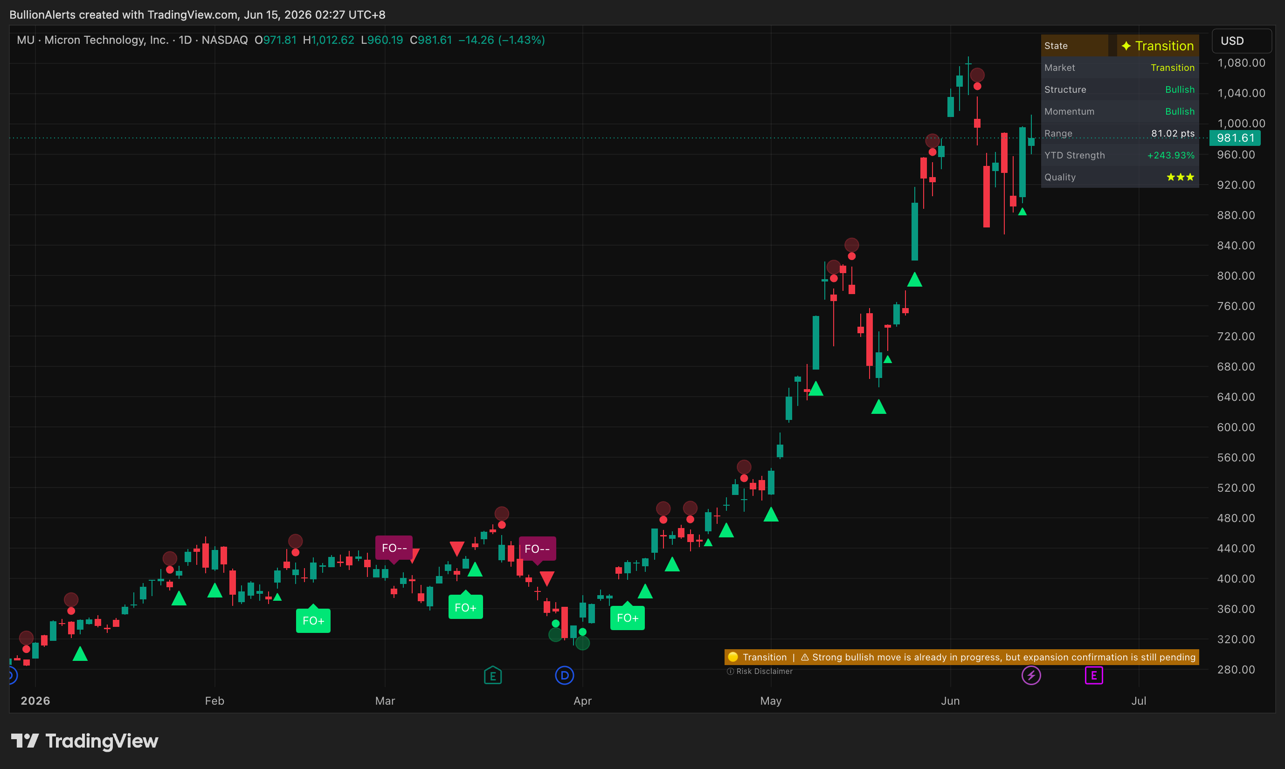
Task: Click the red down-triangle below FO-- in late March
Action: [547, 578]
